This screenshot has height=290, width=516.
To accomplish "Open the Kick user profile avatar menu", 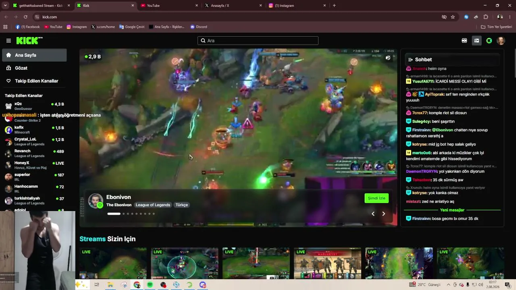I will click(x=501, y=41).
